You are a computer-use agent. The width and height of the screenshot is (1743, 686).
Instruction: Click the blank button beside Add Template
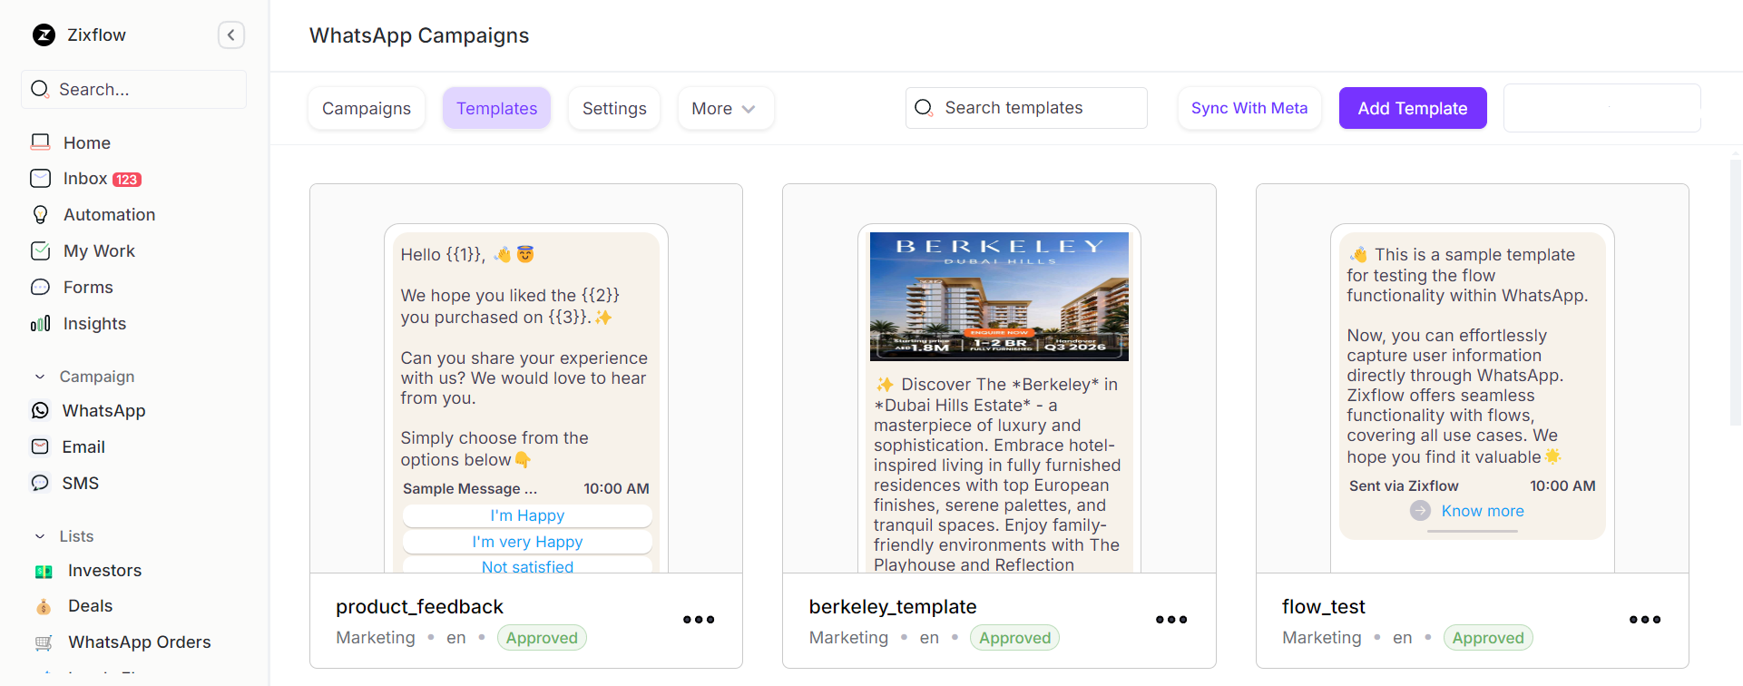pyautogui.click(x=1601, y=108)
